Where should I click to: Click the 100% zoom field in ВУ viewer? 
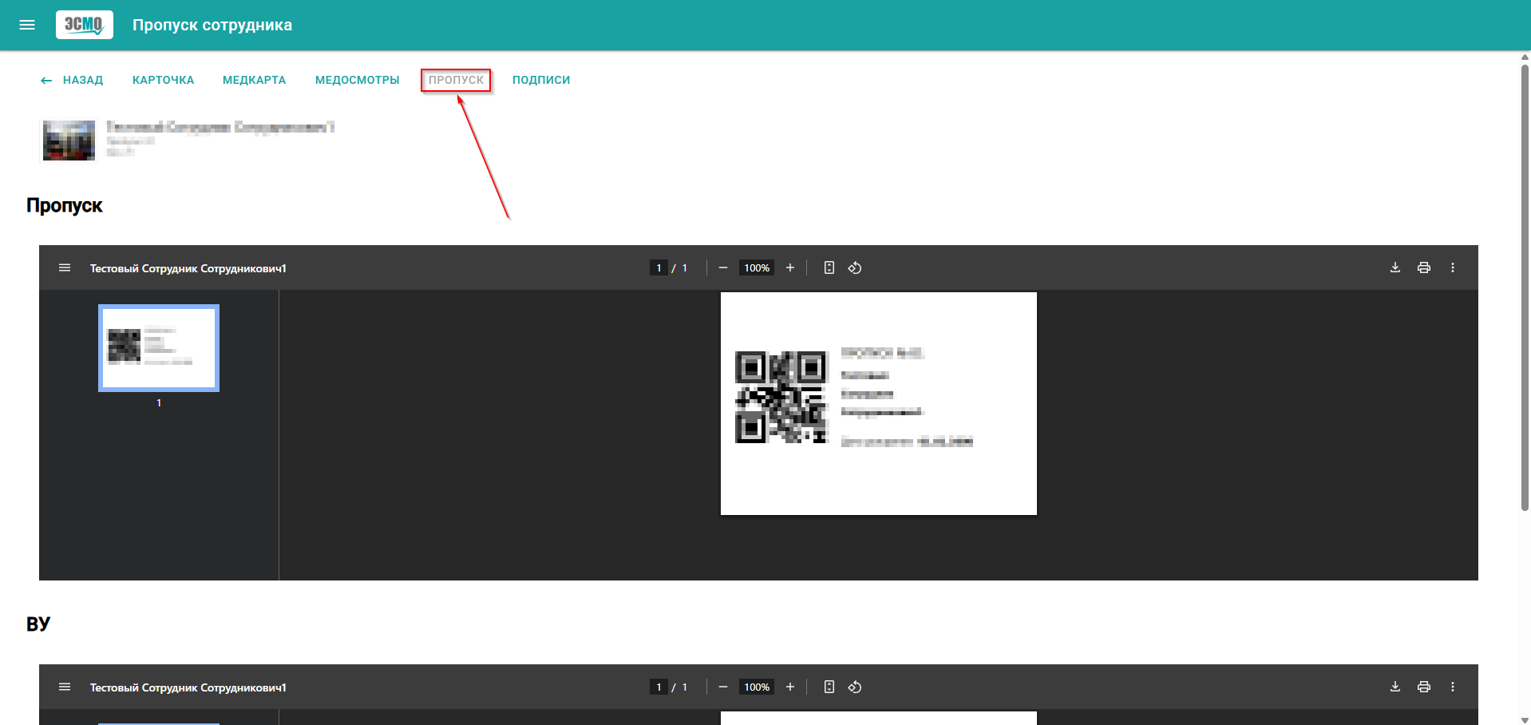coord(757,687)
